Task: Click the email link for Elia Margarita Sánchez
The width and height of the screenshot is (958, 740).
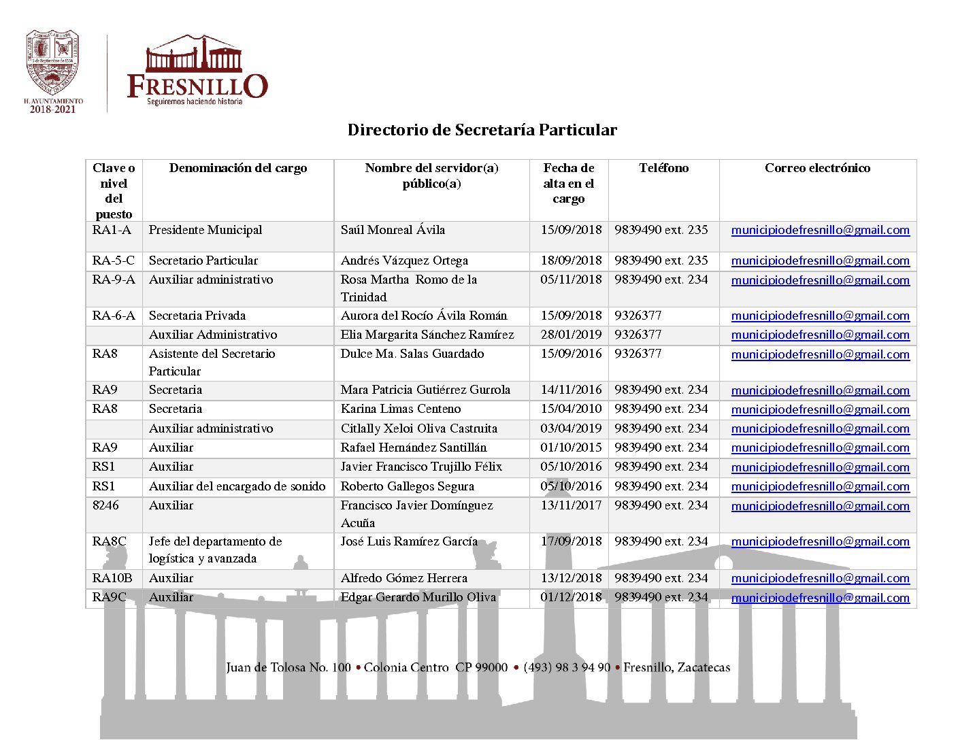Action: (x=820, y=335)
